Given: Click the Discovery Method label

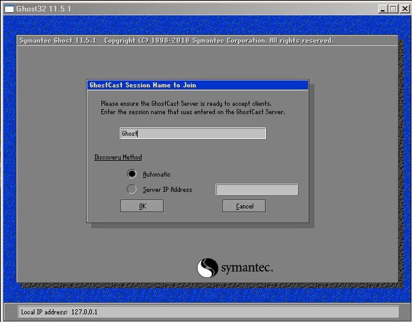Looking at the screenshot, I should click(118, 157).
